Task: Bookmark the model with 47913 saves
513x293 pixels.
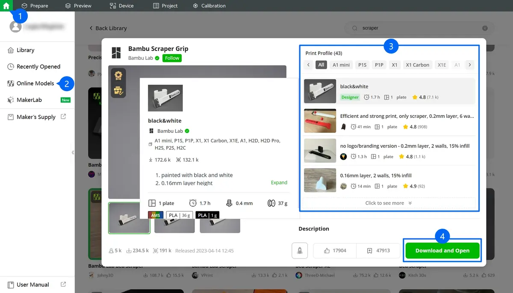Action: (x=378, y=251)
